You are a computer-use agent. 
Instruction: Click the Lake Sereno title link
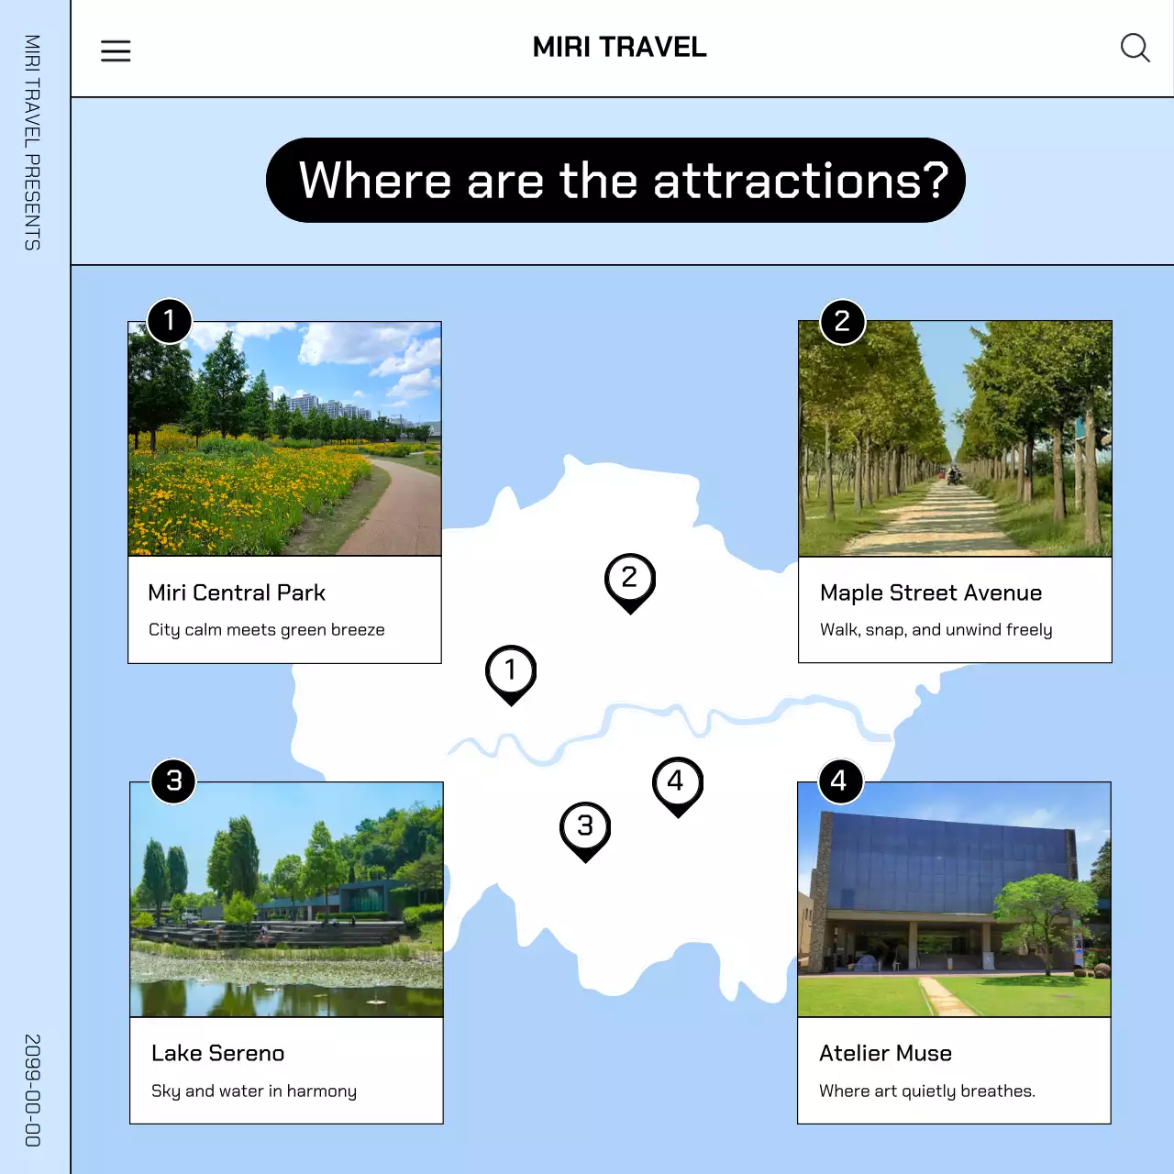217,1053
